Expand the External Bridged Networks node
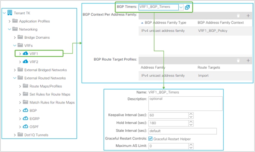The width and height of the screenshot is (255, 152). click(x=15, y=70)
